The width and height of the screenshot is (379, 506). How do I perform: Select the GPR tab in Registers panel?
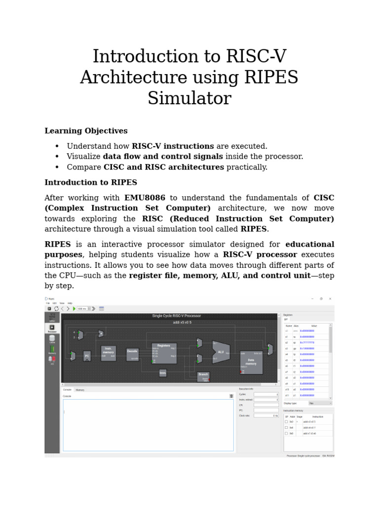(x=286, y=319)
